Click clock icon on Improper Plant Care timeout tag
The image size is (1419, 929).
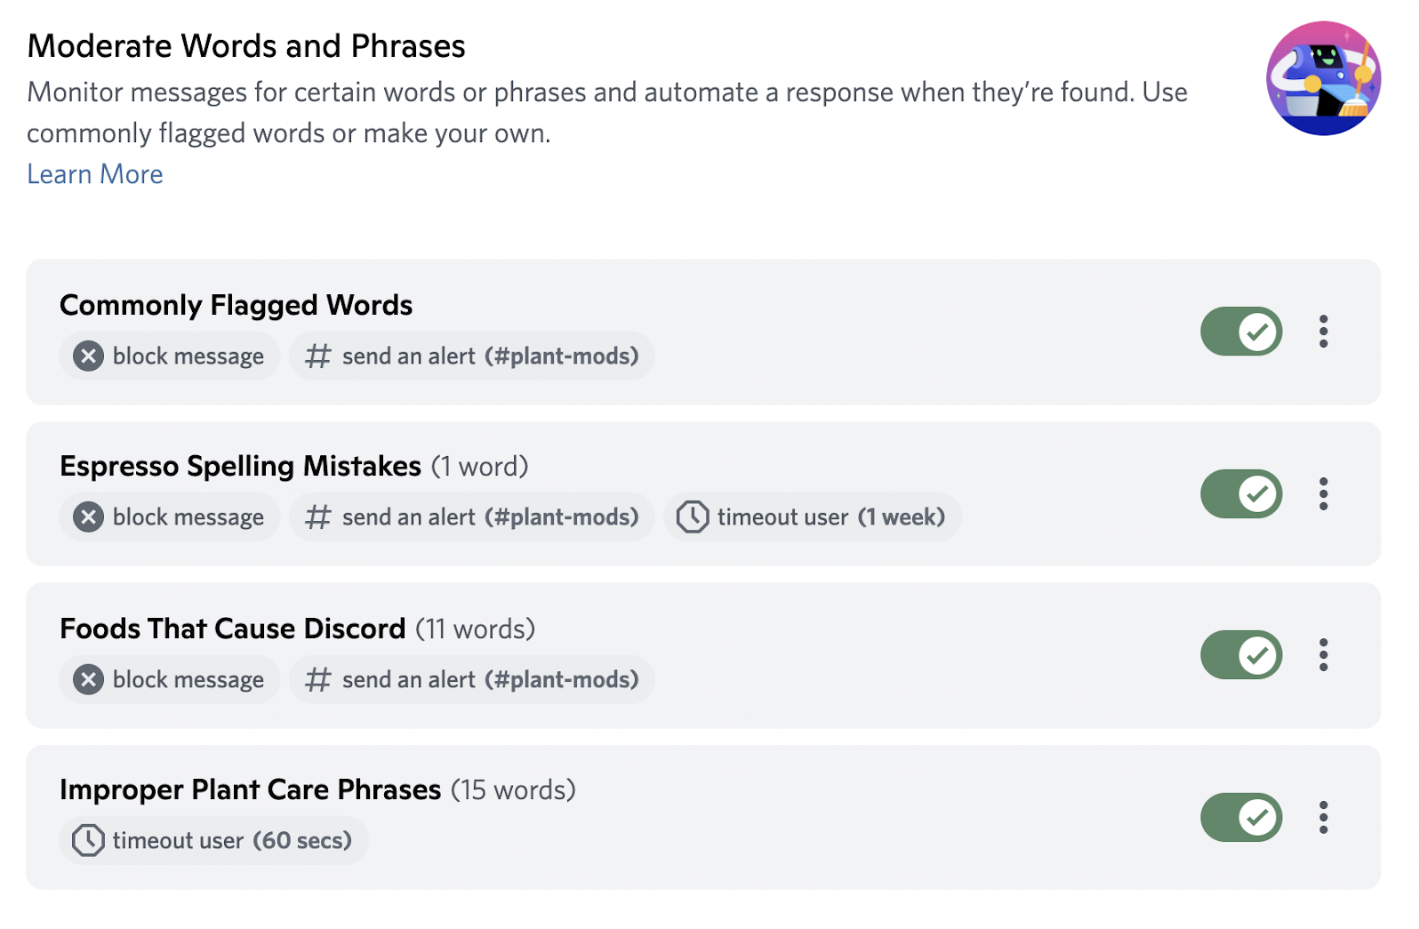88,840
